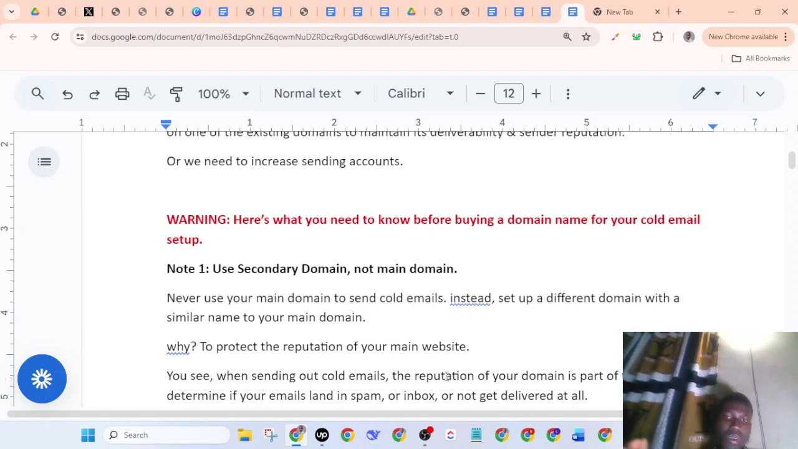
Task: Click 'Or we need to increase sending accounts.'
Action: tap(285, 162)
